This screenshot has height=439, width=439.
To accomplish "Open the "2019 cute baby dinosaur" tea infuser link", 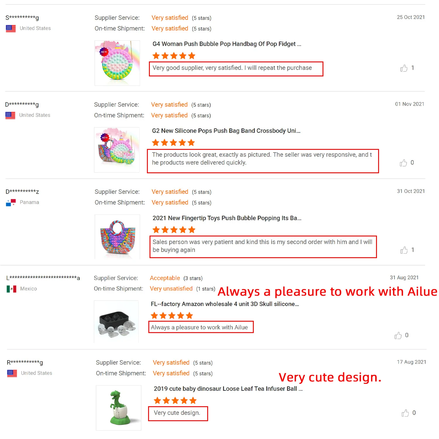I will (228, 389).
